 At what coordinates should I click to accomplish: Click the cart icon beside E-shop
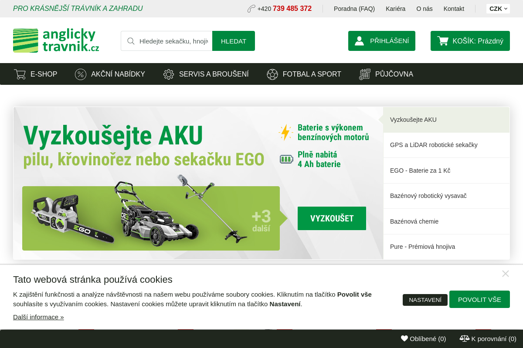(20, 74)
